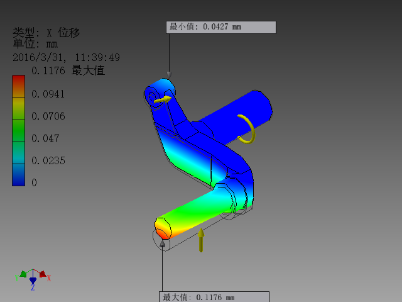Click the teal-cyan band of the color bar

pos(18,153)
